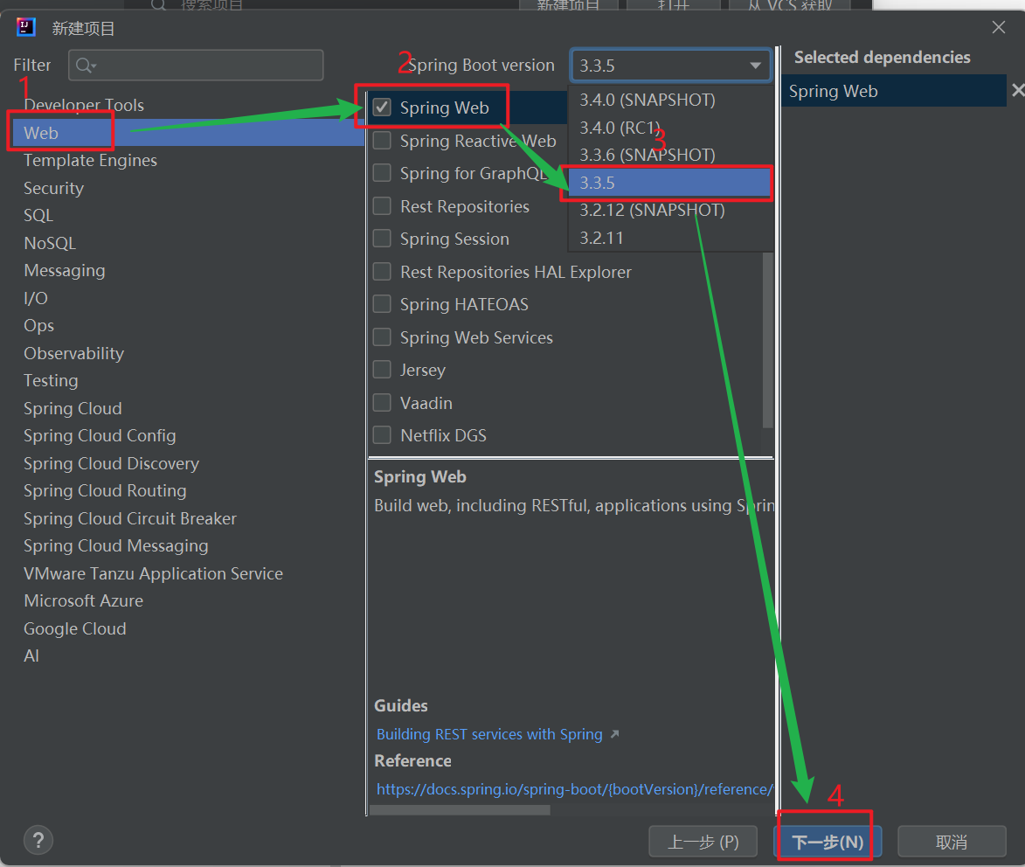
Task: Select version 3.4.0 (SNAPSHOT)
Action: click(x=671, y=100)
